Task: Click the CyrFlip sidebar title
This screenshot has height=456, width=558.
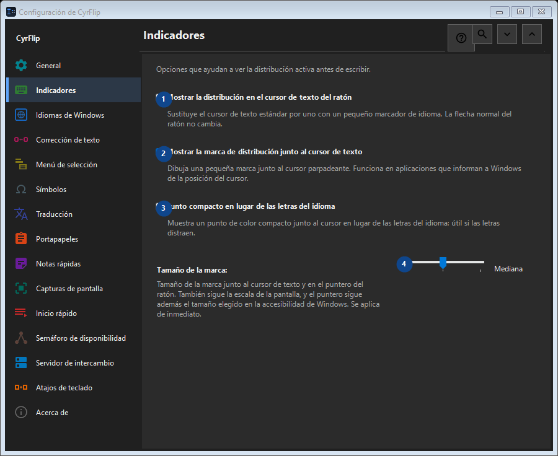Action: click(x=28, y=38)
